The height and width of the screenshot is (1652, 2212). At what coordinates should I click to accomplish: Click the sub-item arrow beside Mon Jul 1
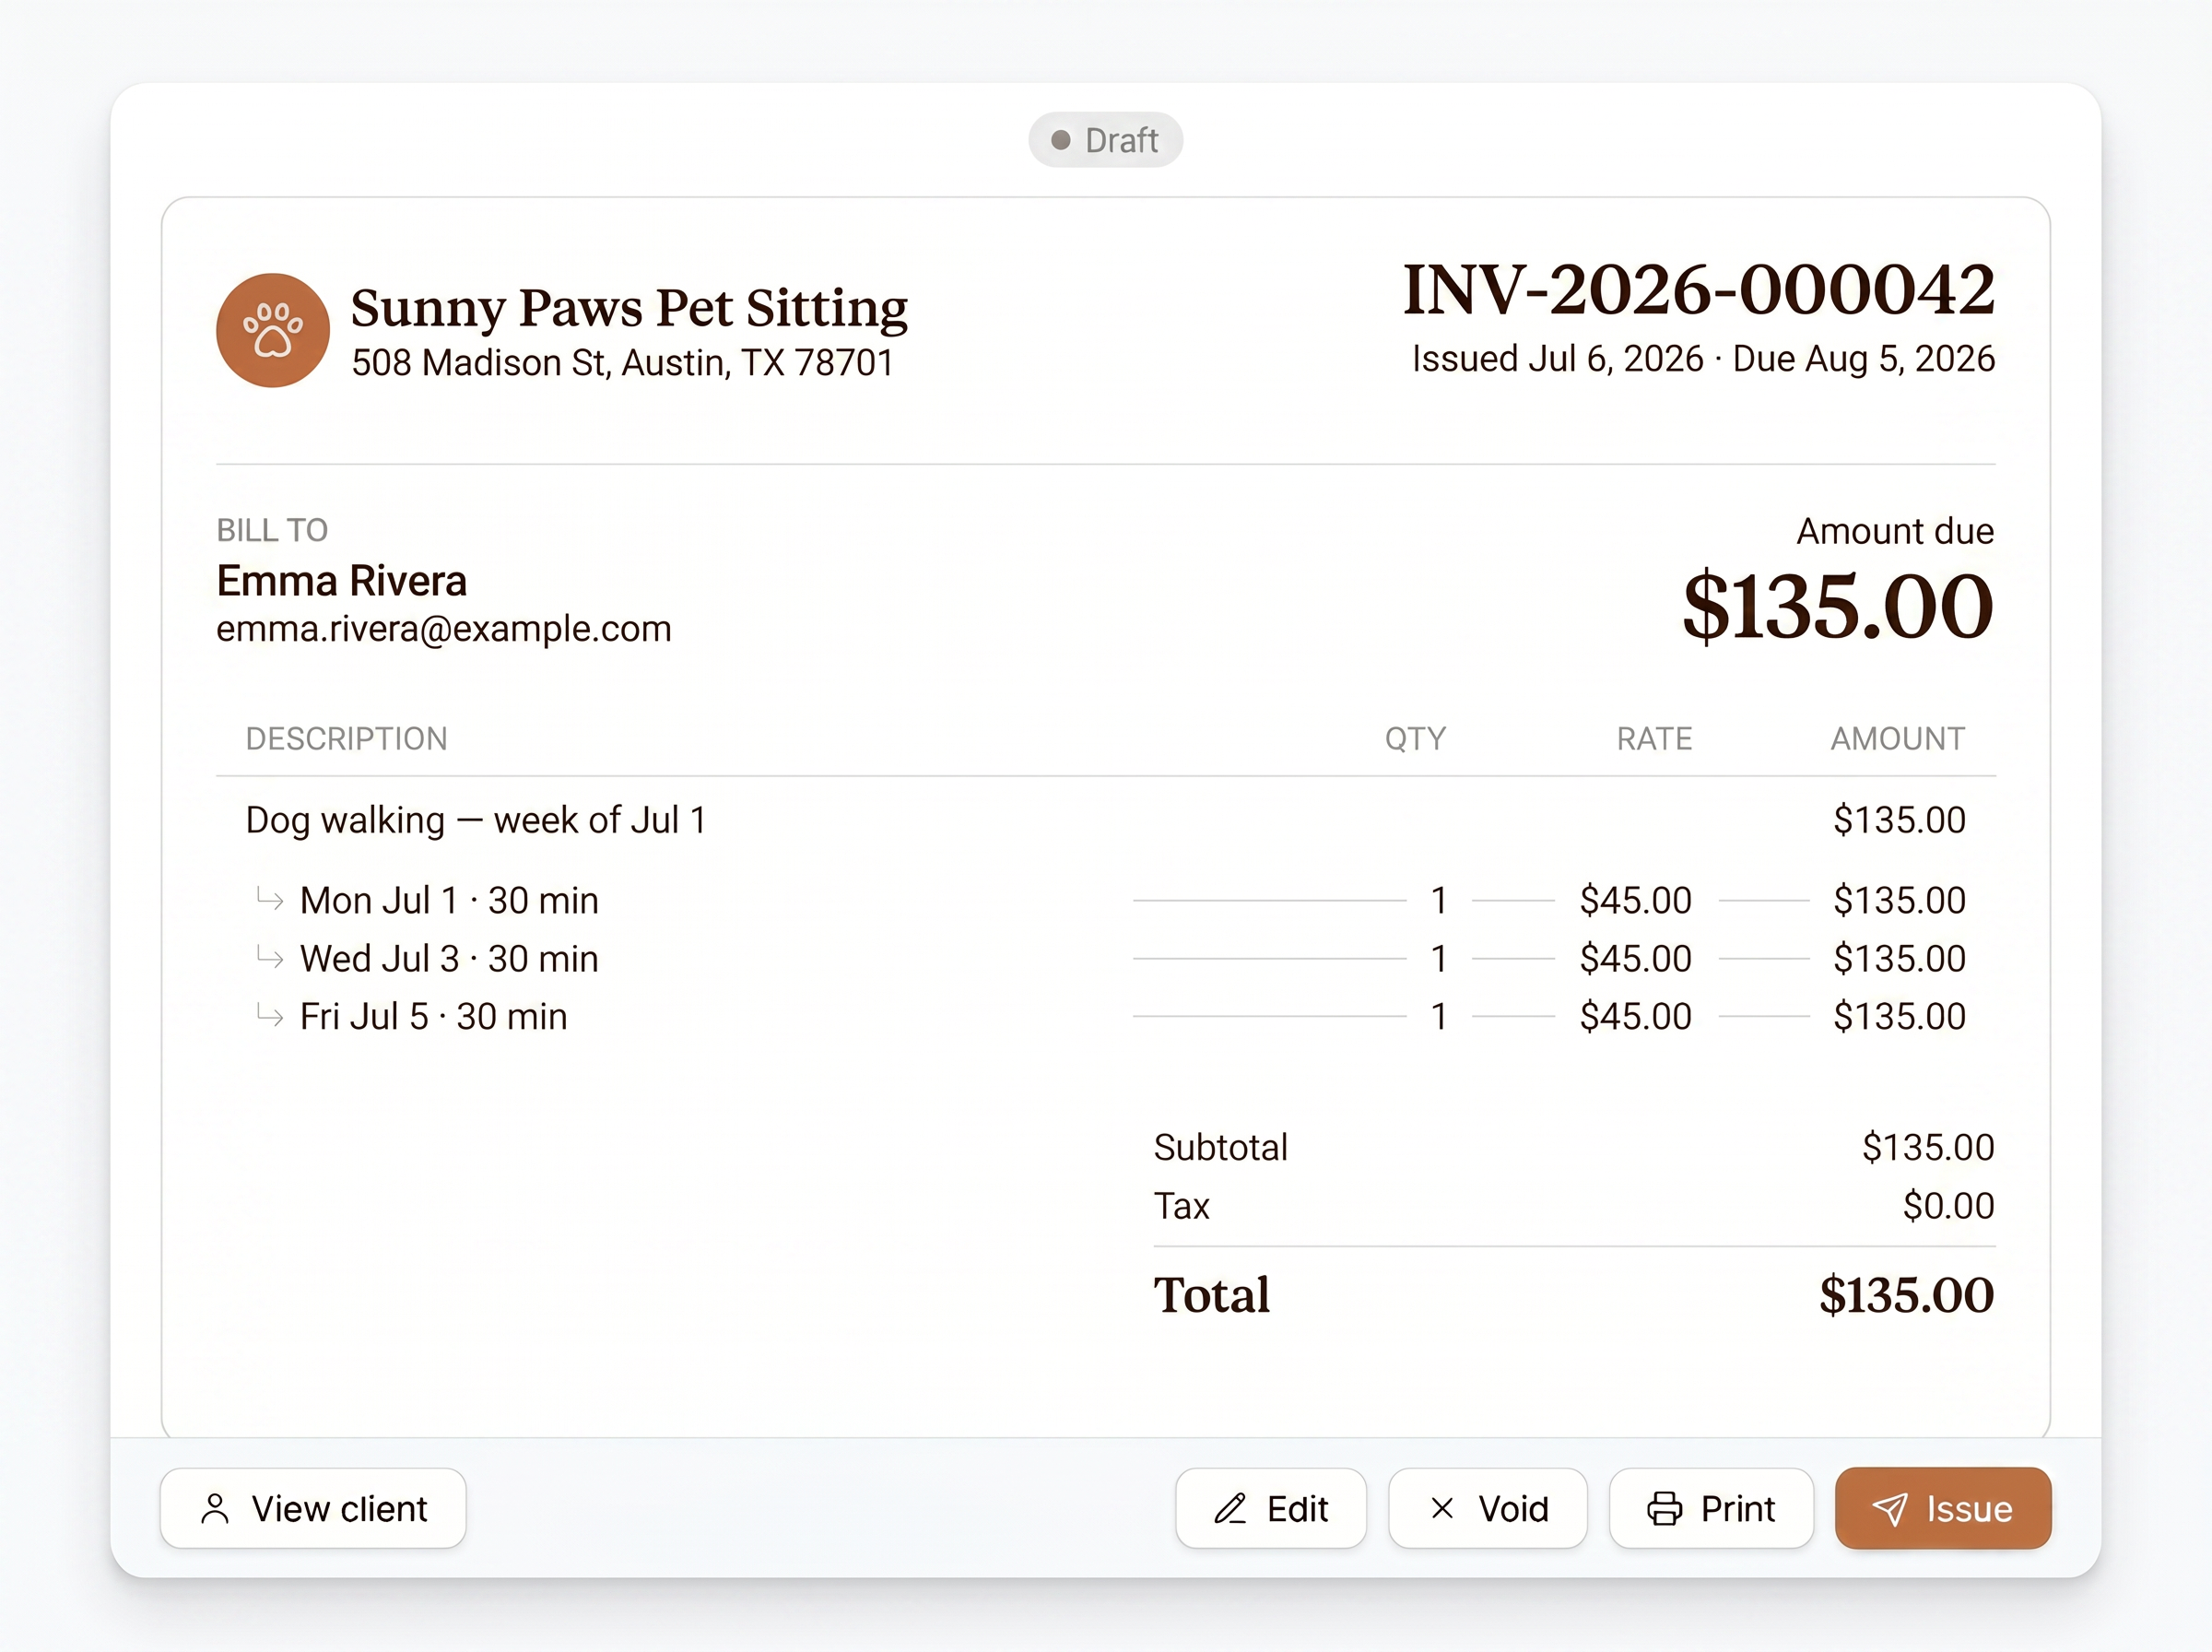pos(270,898)
